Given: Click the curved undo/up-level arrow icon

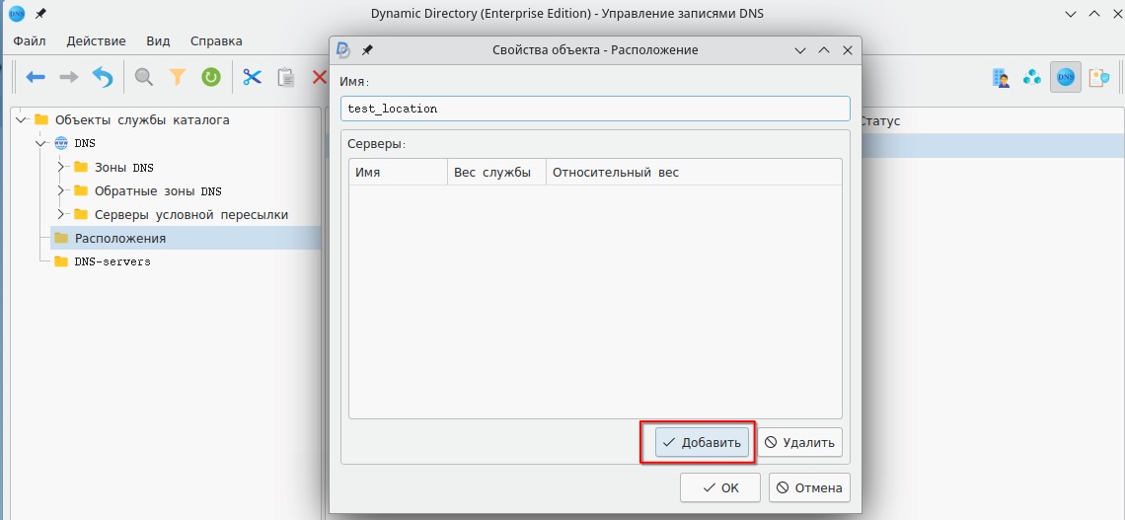Looking at the screenshot, I should (x=103, y=77).
